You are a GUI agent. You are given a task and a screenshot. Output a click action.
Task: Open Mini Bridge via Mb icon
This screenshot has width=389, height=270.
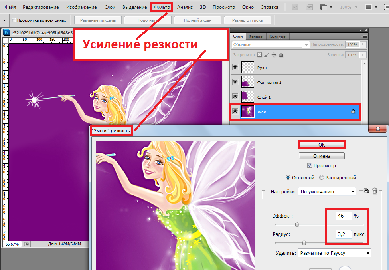[309, 7]
